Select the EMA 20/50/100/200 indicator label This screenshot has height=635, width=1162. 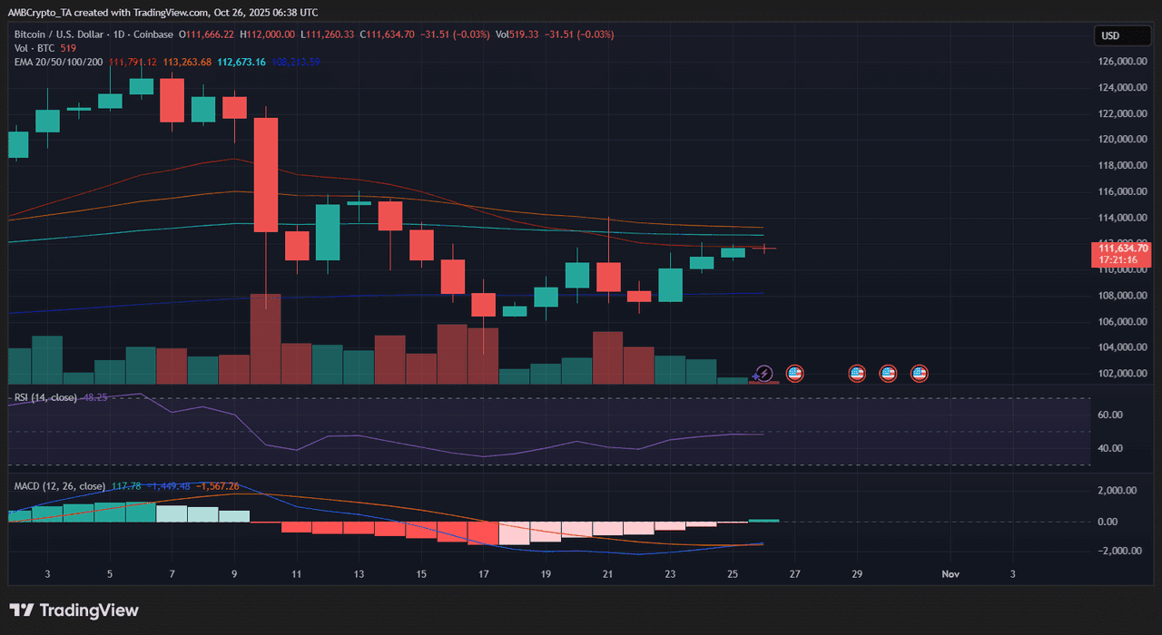[57, 62]
